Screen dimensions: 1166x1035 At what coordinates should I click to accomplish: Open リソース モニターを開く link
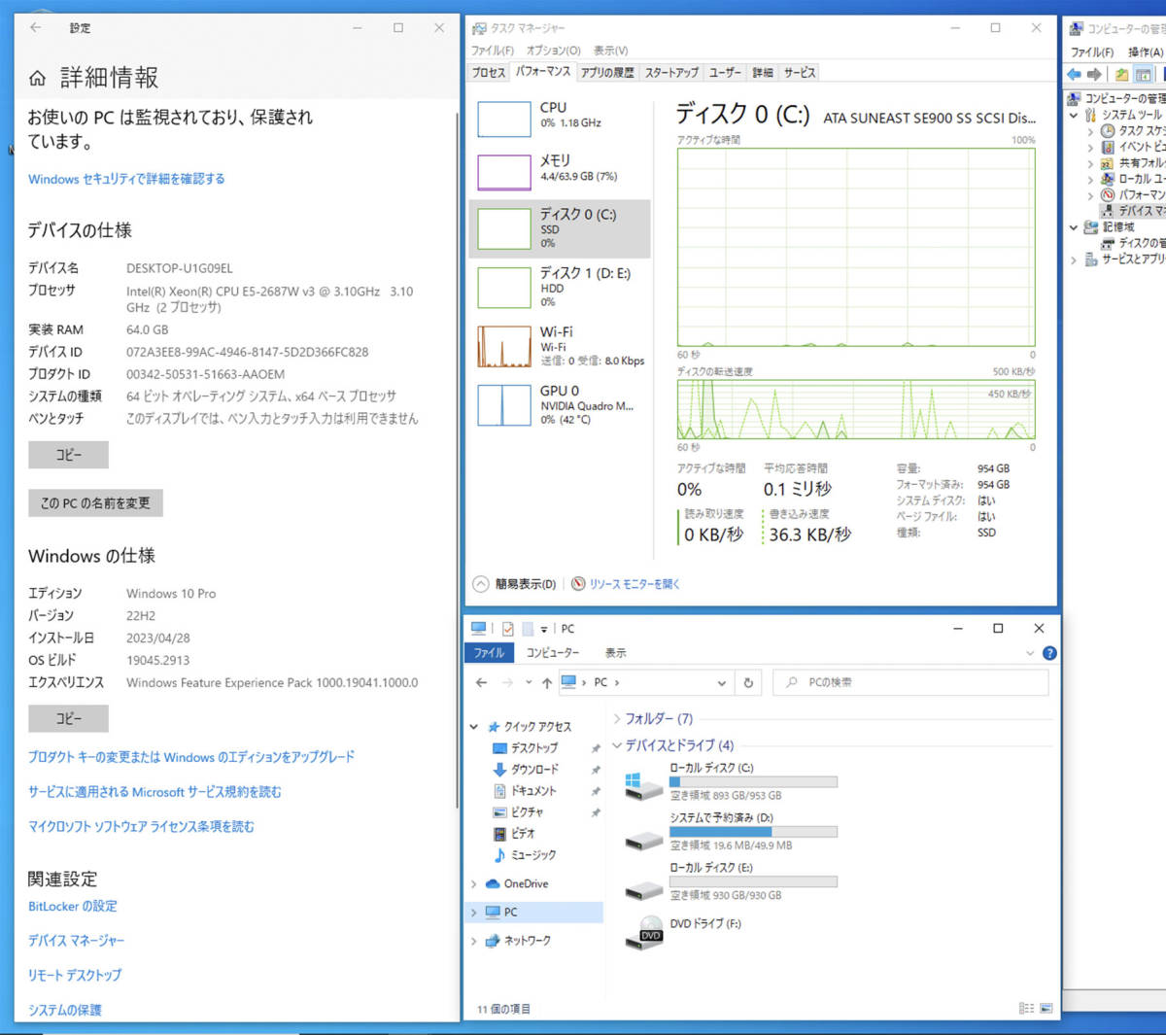click(x=634, y=584)
